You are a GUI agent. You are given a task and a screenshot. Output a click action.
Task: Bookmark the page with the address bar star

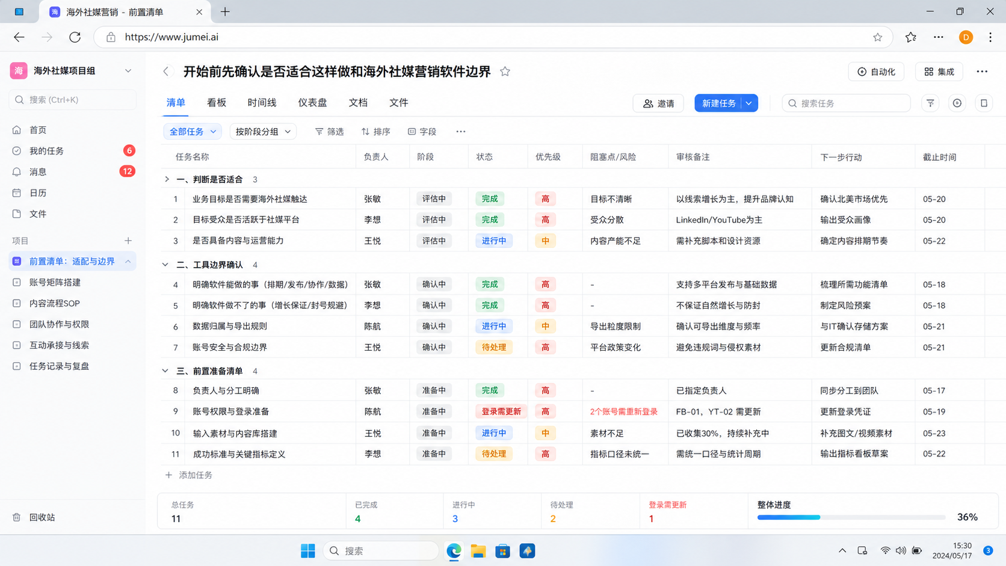tap(877, 37)
